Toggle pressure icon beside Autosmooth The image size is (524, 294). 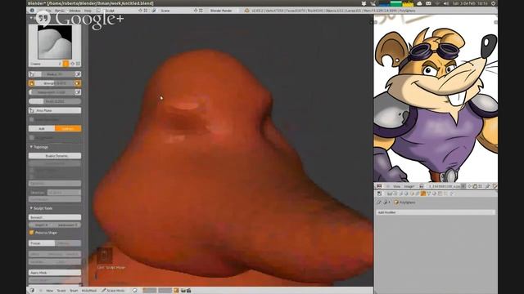(x=78, y=92)
